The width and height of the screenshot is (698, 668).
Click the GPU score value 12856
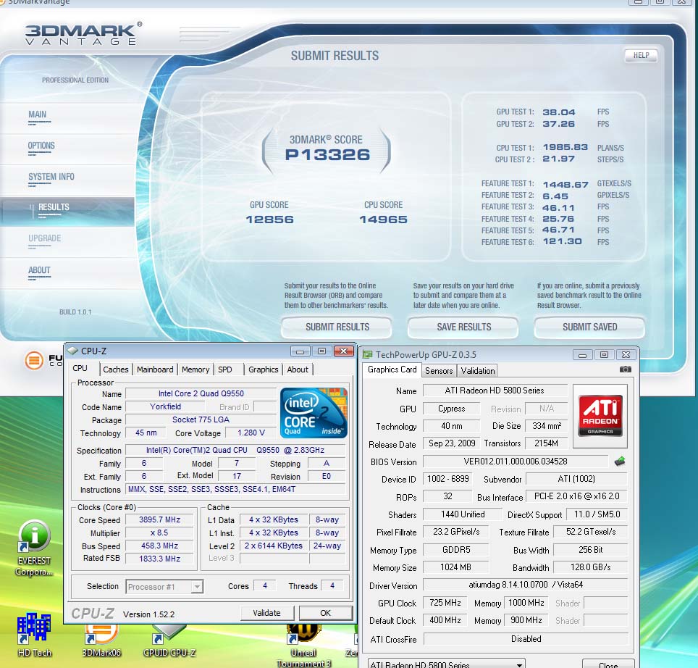pyautogui.click(x=270, y=220)
